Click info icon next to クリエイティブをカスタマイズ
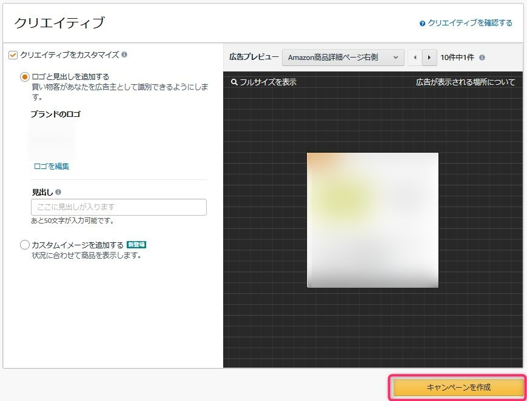The height and width of the screenshot is (401, 527). point(124,55)
